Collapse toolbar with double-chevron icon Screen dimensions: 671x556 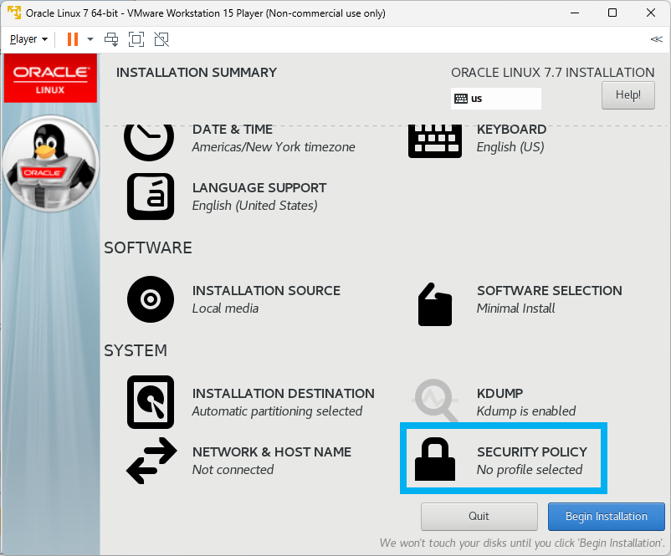point(657,39)
